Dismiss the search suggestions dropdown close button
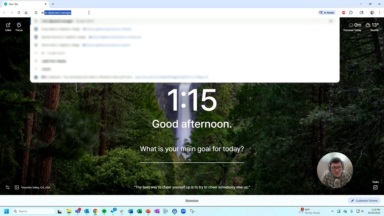The image size is (384, 216). pyautogui.click(x=331, y=21)
